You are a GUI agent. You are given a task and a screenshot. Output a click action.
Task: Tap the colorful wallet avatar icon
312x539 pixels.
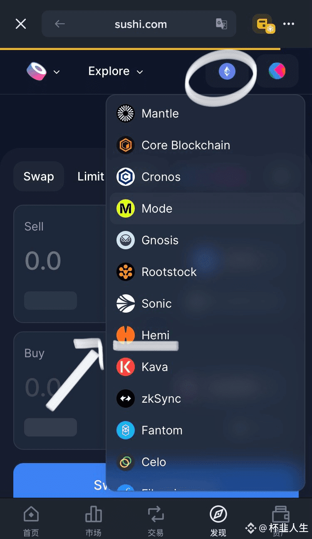[x=277, y=71]
